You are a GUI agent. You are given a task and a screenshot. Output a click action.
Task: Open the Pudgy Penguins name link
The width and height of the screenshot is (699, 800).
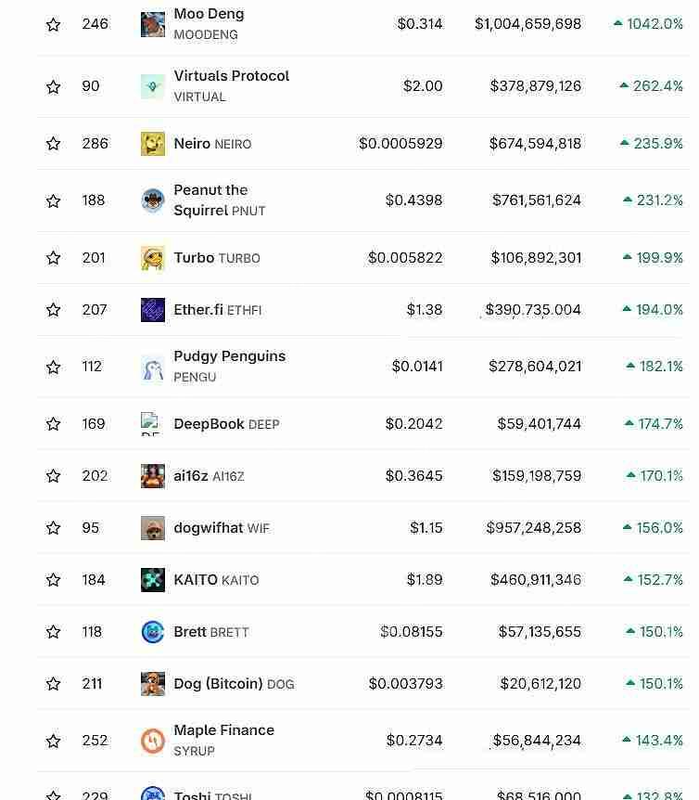click(229, 356)
